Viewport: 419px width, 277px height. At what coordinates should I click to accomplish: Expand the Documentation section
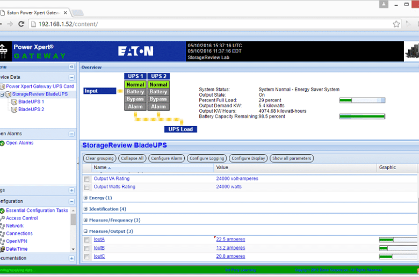71,258
